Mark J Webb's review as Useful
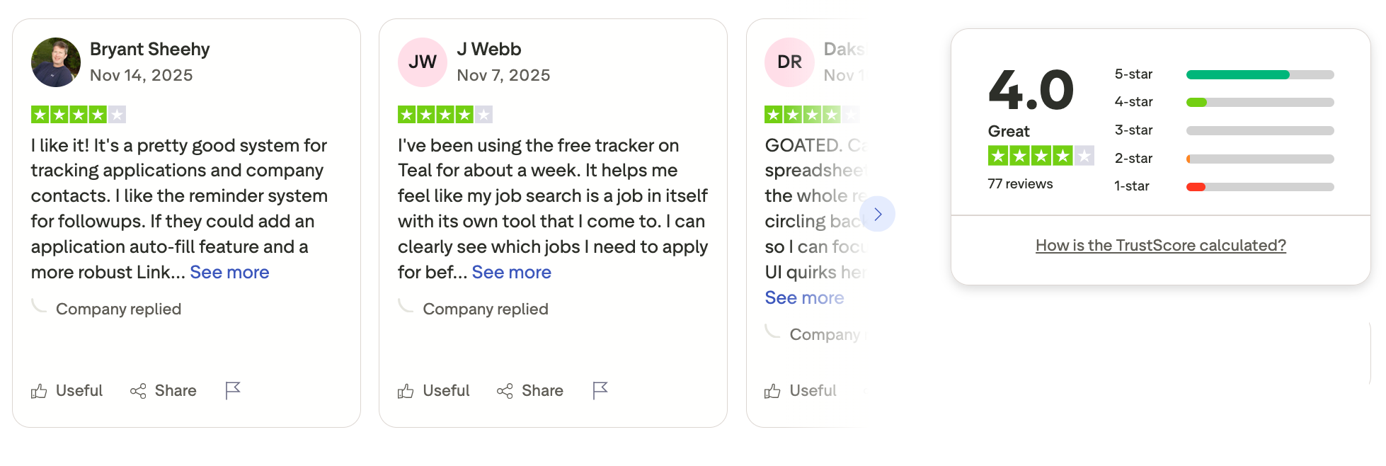Image resolution: width=1386 pixels, height=466 pixels. [x=434, y=391]
